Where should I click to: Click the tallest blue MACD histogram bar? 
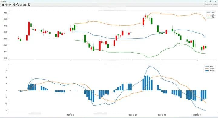click(x=147, y=83)
